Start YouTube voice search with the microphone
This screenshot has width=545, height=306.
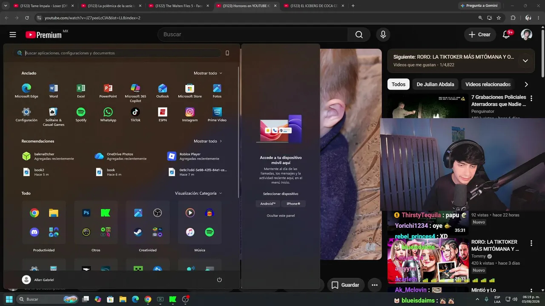coord(383,34)
